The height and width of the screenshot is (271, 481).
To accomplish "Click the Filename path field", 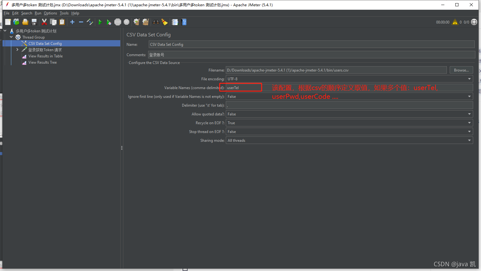I will tap(336, 70).
